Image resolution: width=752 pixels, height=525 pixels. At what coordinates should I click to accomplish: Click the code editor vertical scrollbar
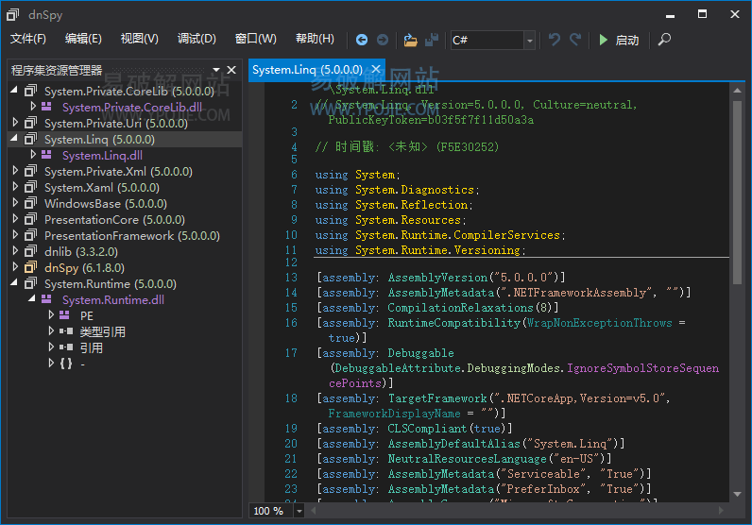tap(737, 189)
